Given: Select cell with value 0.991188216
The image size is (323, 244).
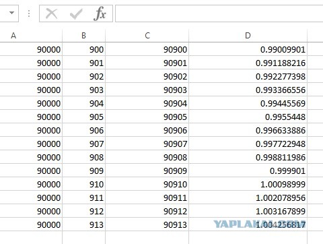Looking at the screenshot, I should [248, 63].
